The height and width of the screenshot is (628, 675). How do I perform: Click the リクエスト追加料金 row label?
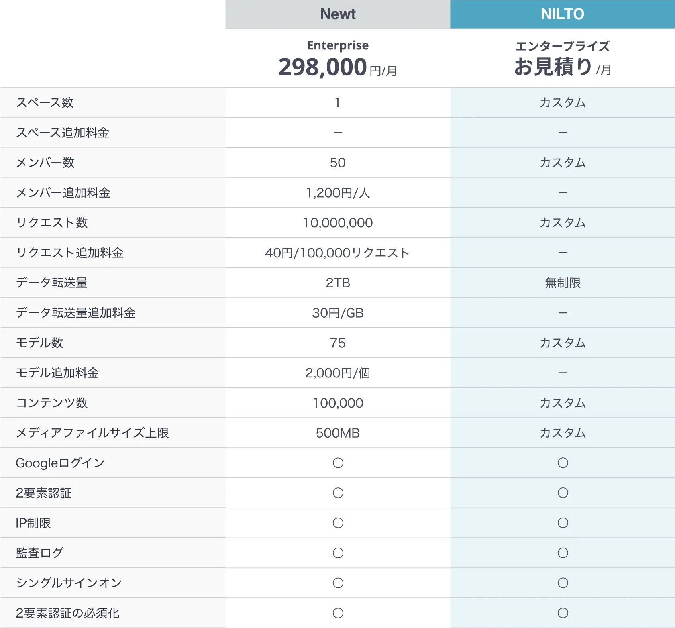[69, 253]
